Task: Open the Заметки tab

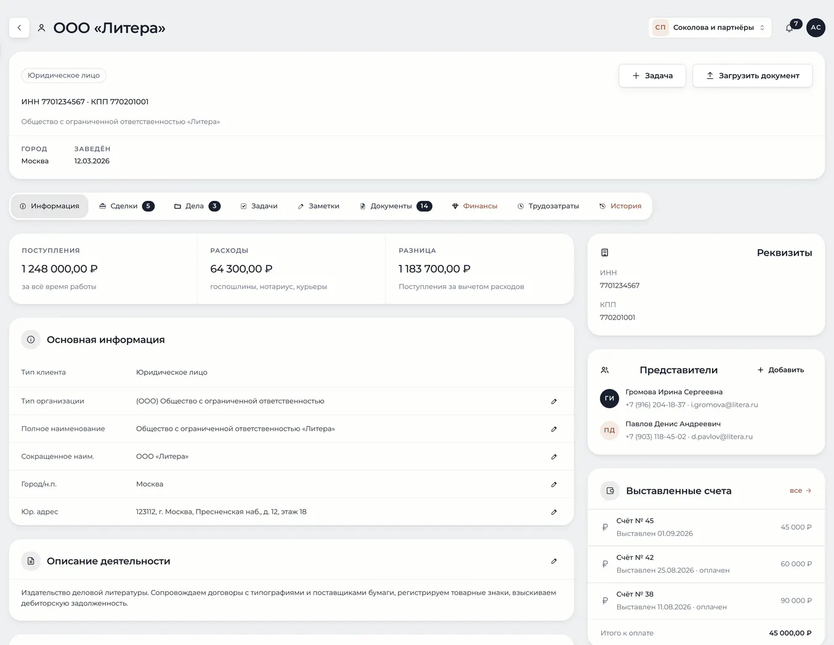Action: pos(318,206)
